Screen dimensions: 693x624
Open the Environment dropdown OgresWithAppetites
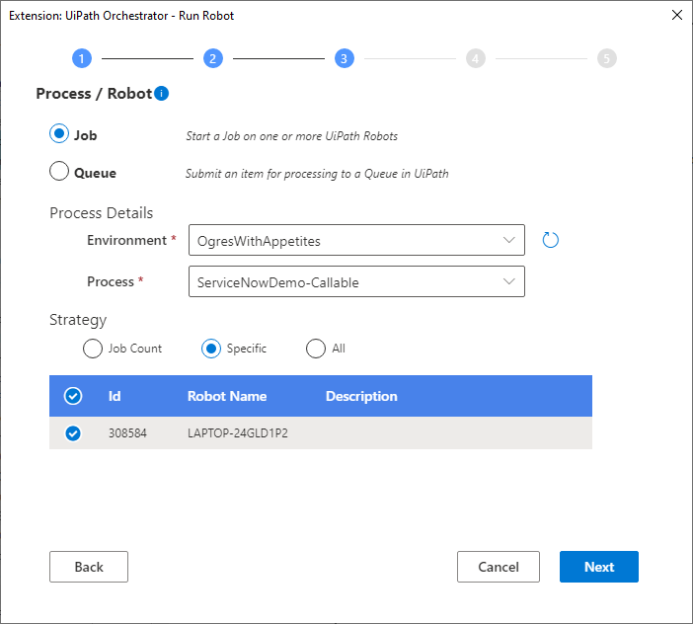click(x=356, y=240)
